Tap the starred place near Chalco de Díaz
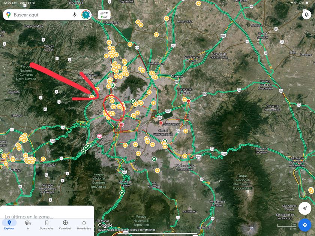315x236 pixels. tap(185, 156)
